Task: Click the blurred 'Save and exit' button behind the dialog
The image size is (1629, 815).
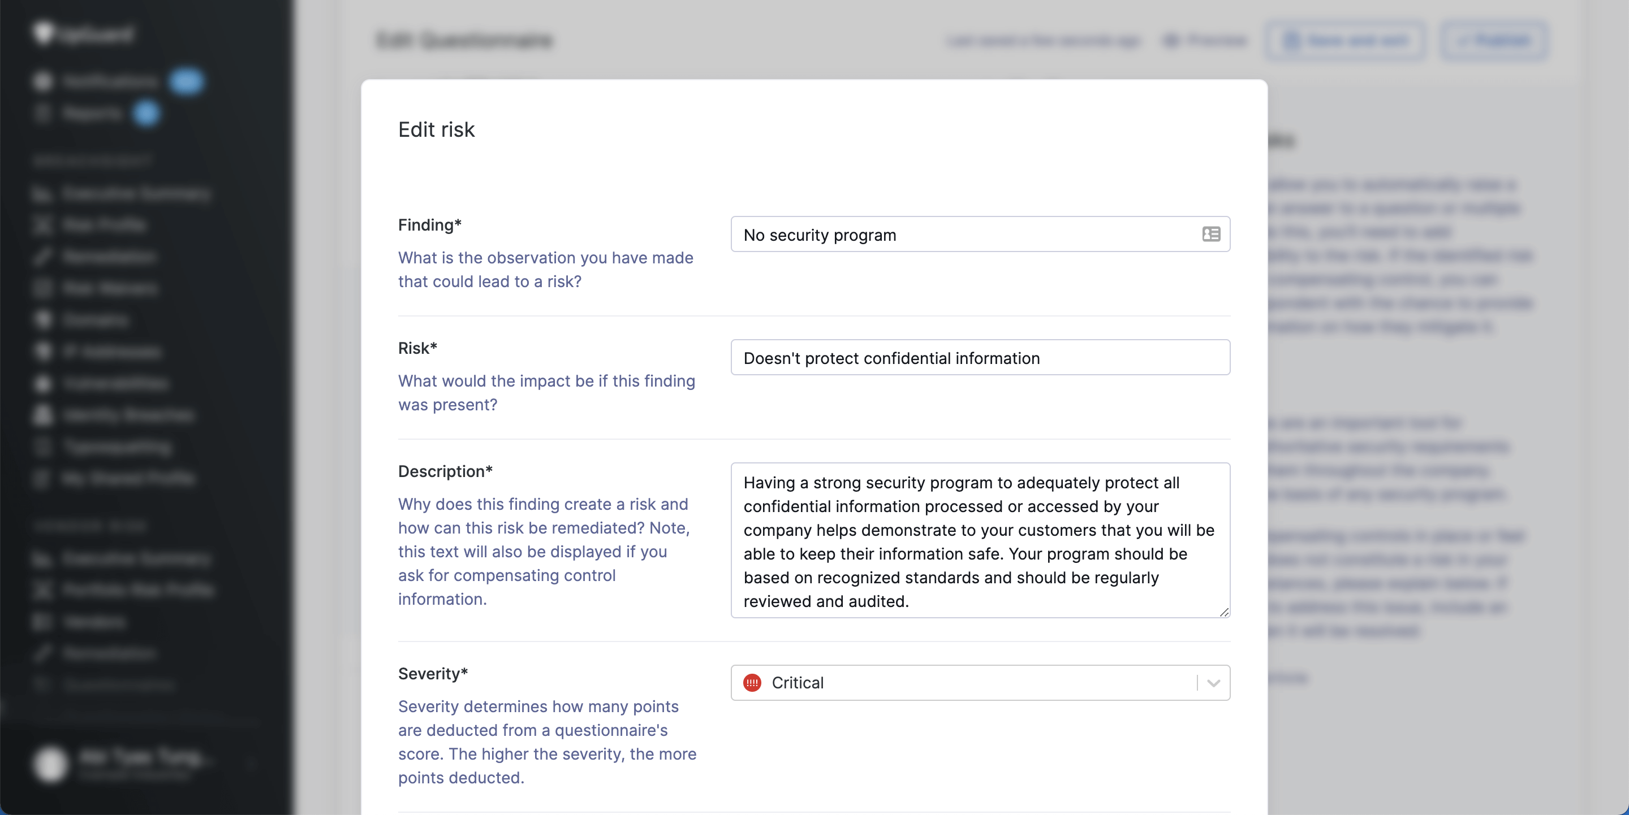Action: pyautogui.click(x=1345, y=41)
